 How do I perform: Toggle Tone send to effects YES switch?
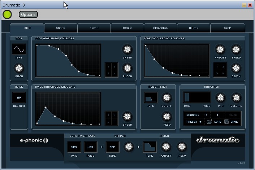[74, 147]
